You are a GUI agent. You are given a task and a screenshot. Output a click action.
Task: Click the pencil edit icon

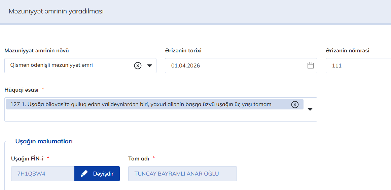pos(84,174)
